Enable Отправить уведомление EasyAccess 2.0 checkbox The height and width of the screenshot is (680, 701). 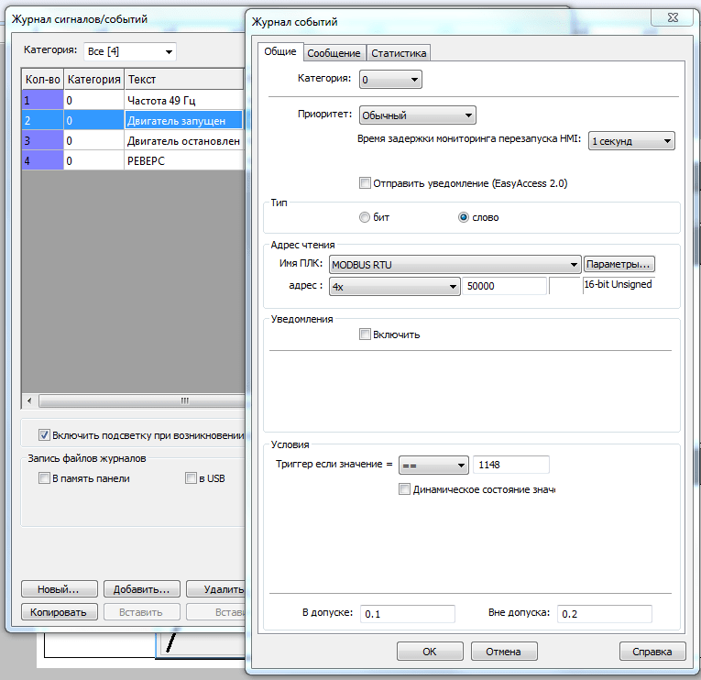[366, 183]
